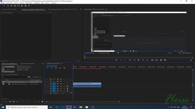Click Mark Out button in Program monitor

tap(125, 60)
